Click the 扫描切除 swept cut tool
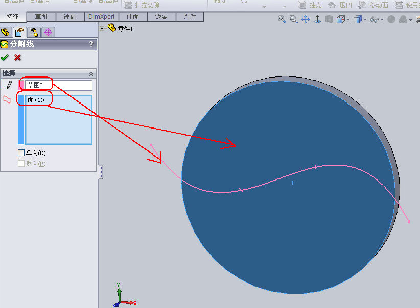Screen dimensions: 420x308 (x=142, y=5)
